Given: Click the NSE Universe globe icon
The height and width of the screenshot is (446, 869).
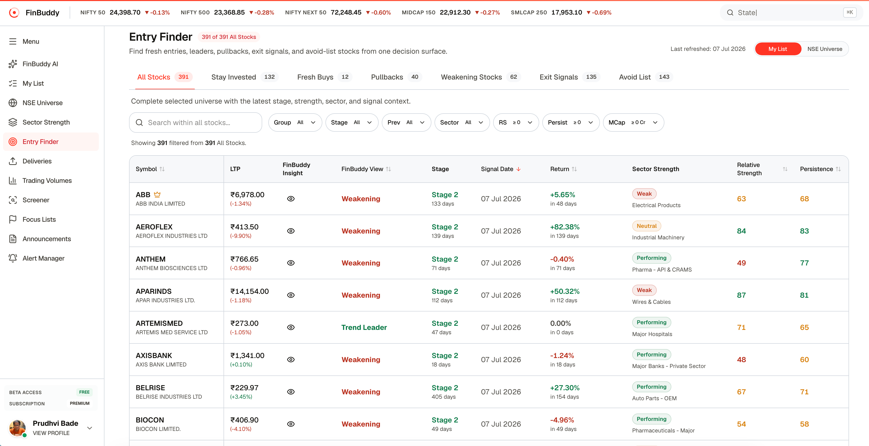Looking at the screenshot, I should [13, 103].
